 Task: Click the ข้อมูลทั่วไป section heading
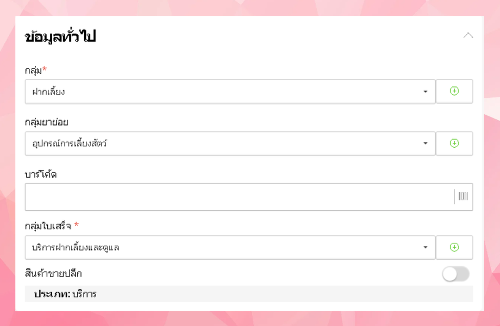(60, 37)
